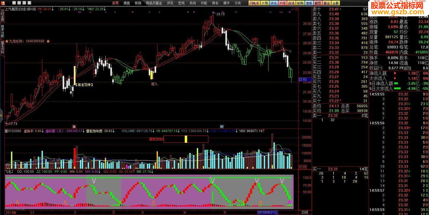The image size is (429, 215).
Task: Click the 沪深 button
Action: click(x=282, y=3)
